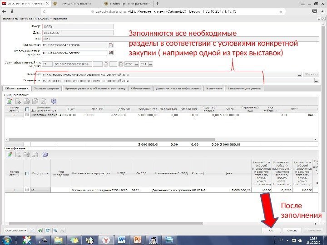Switch to the Объект закупки tab
The image size is (327, 245).
[16, 88]
